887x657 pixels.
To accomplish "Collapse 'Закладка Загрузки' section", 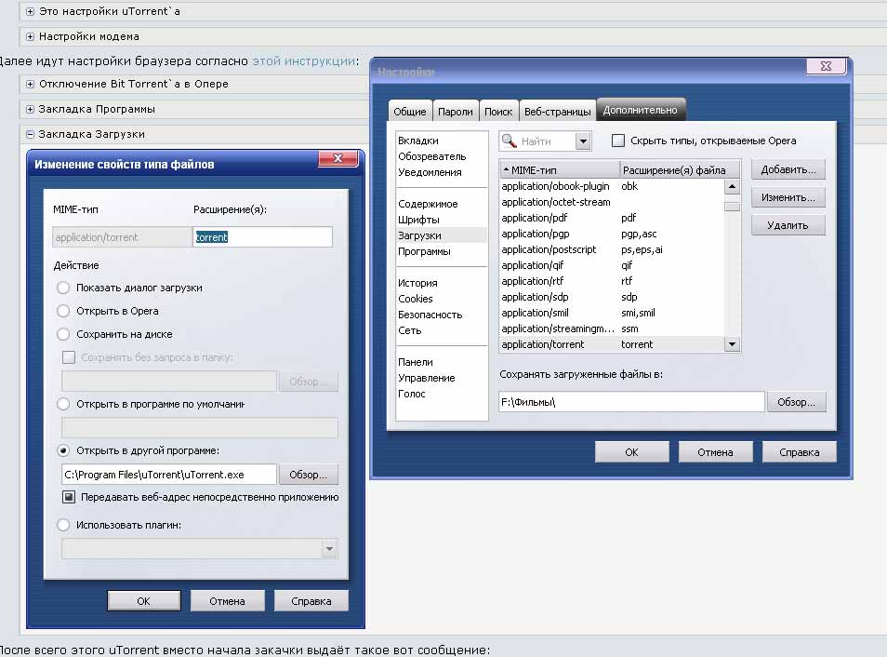I will click(x=31, y=134).
